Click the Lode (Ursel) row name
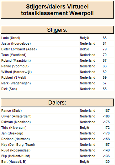Screen dimensions: 115x165 tap(11, 38)
